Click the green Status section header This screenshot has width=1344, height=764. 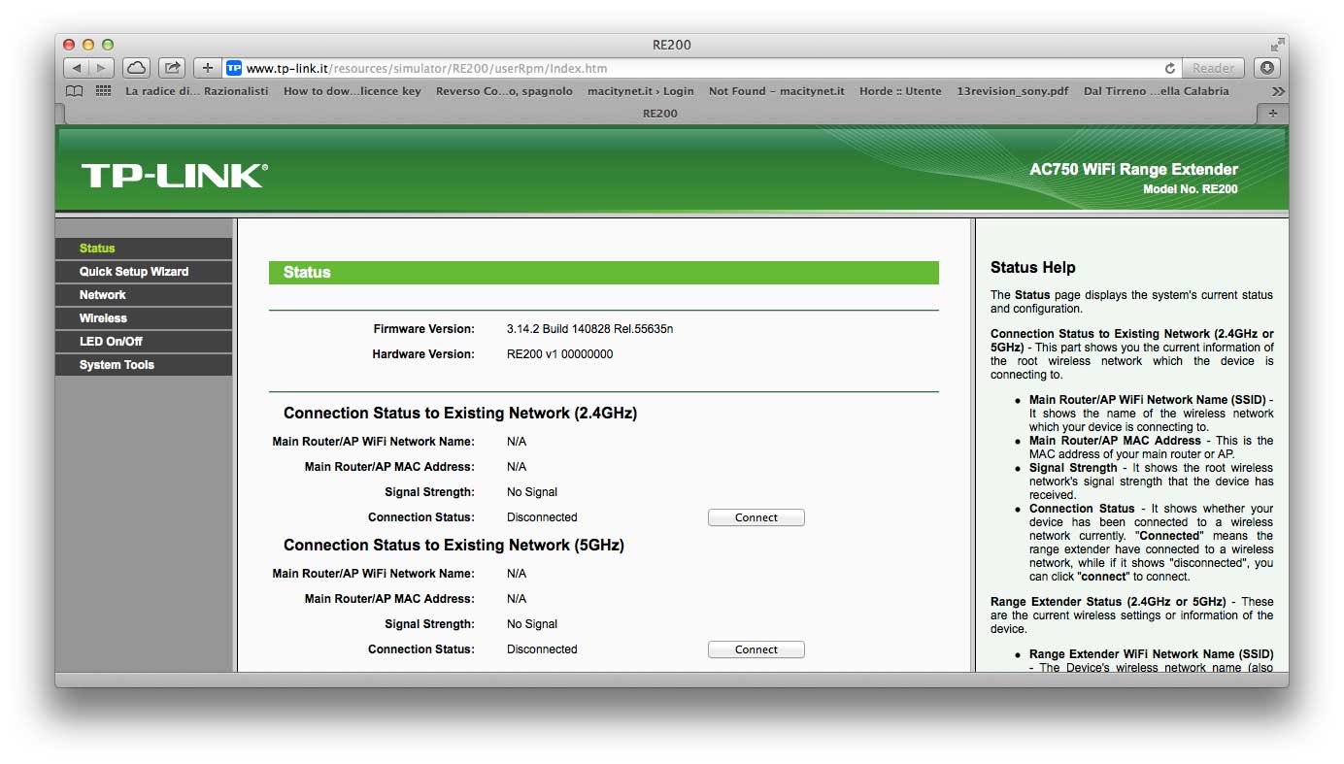click(604, 273)
